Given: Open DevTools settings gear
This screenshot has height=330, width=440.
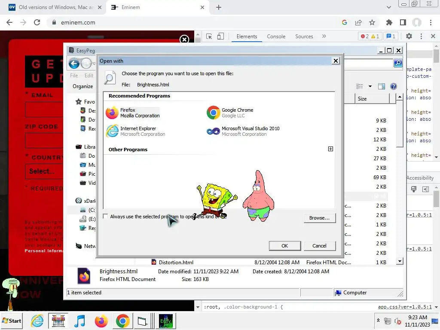Looking at the screenshot, I should 409,36.
